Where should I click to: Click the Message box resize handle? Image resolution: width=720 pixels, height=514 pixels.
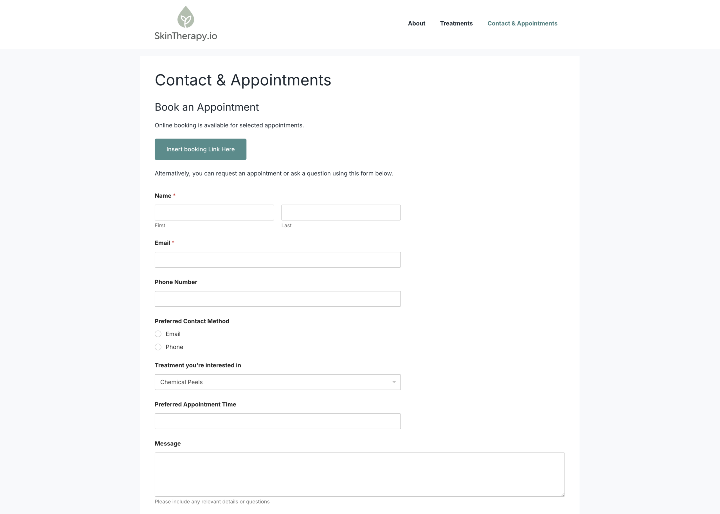(562, 494)
